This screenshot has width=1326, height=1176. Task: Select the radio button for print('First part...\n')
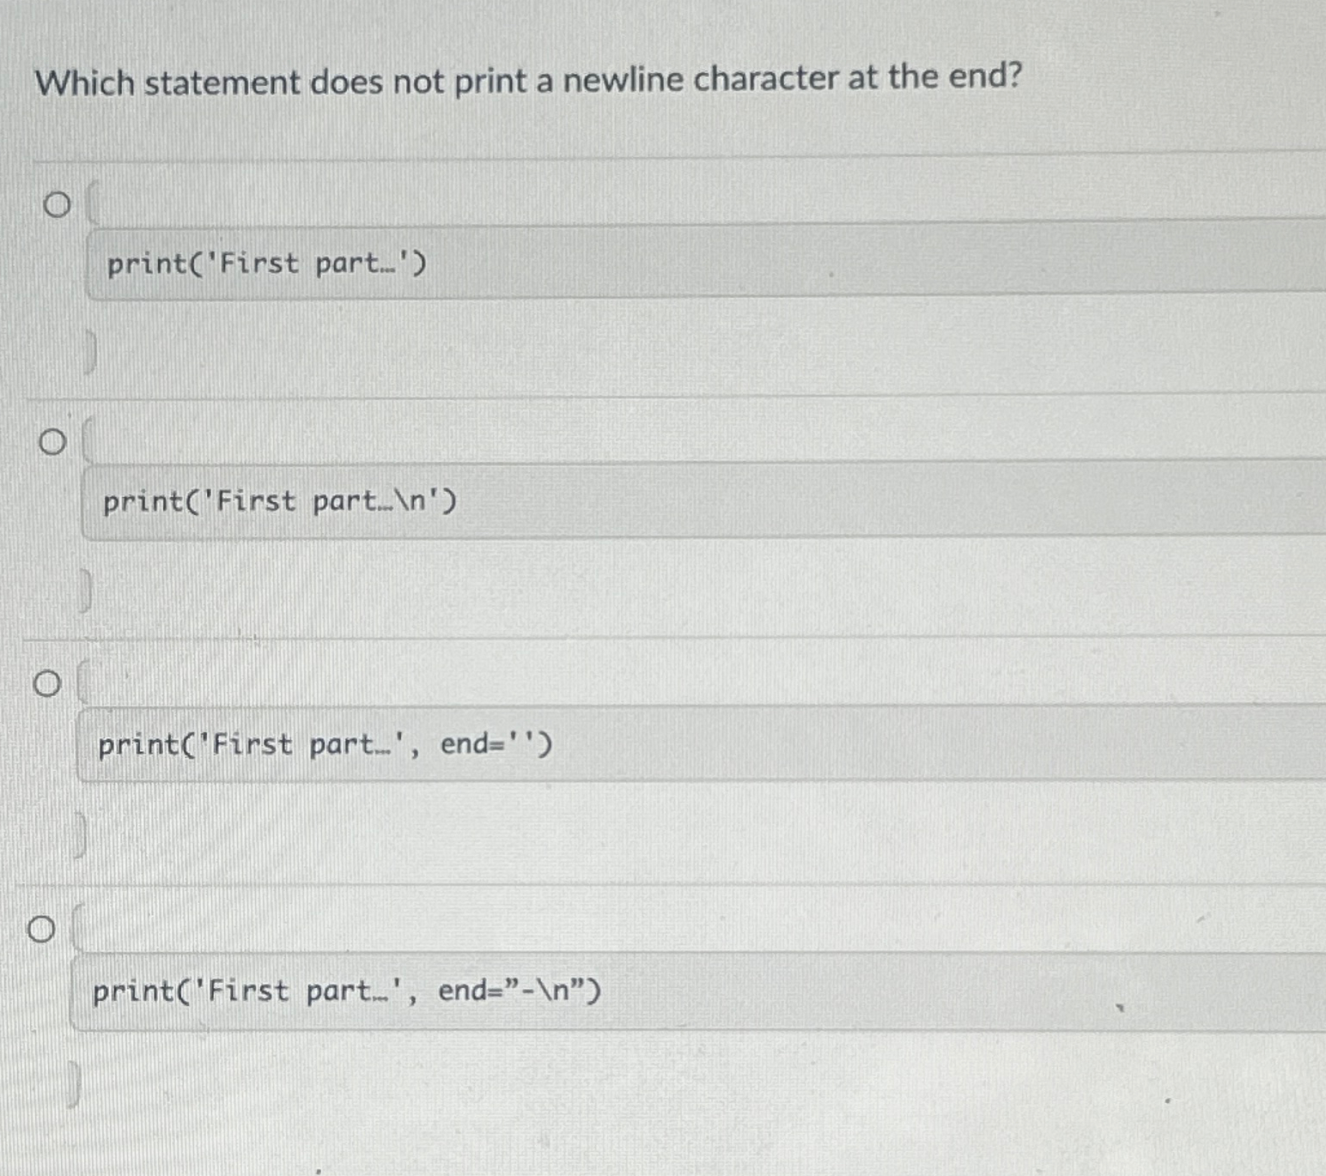52,442
